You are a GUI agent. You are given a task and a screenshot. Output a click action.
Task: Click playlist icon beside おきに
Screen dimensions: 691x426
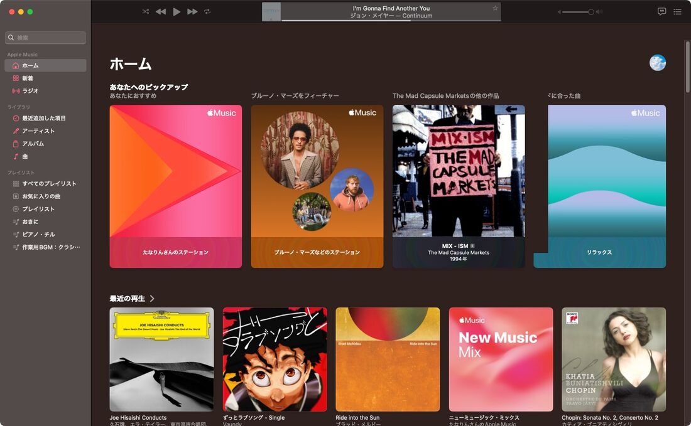(x=16, y=222)
